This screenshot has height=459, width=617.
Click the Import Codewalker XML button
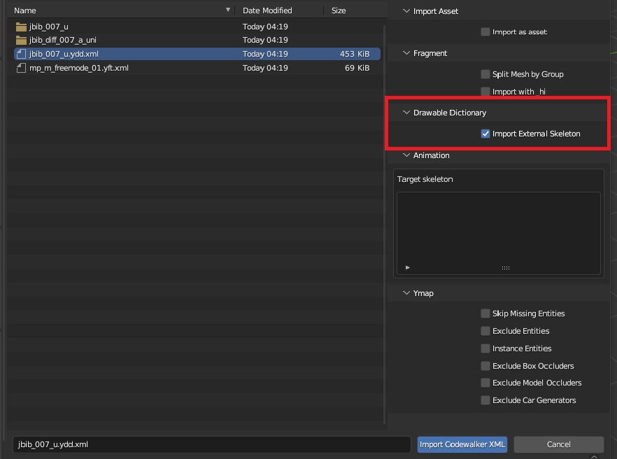462,444
